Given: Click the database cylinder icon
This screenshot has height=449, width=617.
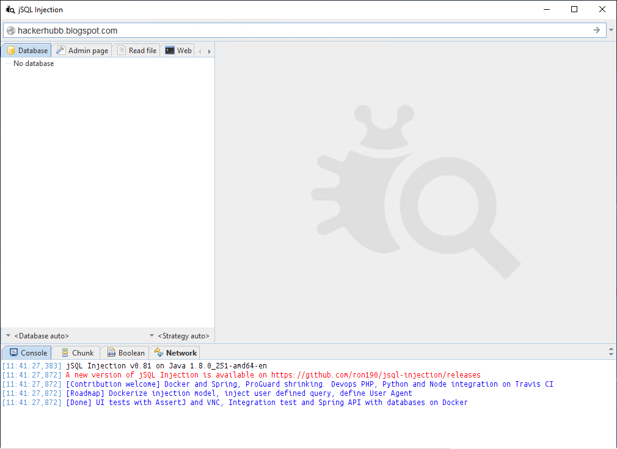Looking at the screenshot, I should pyautogui.click(x=11, y=50).
